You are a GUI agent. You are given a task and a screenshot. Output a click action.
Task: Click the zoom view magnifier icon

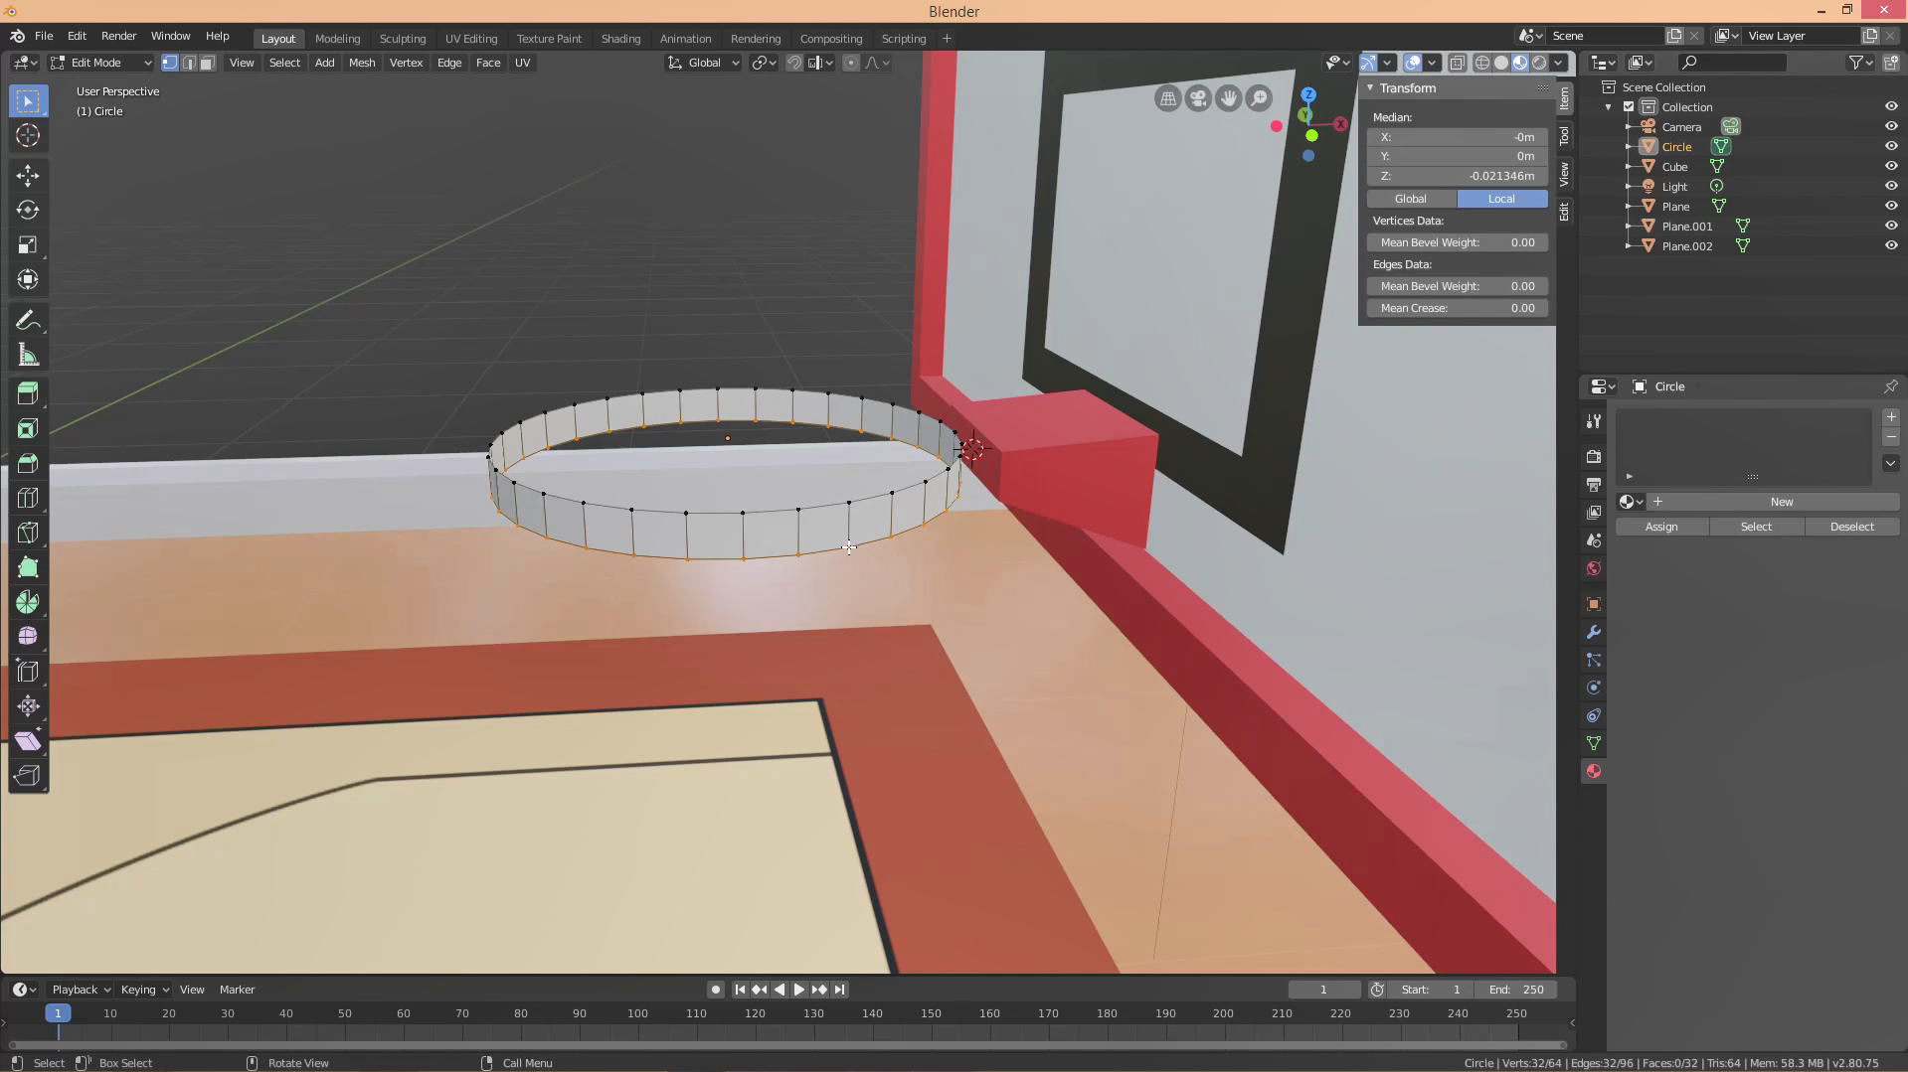click(x=1260, y=98)
